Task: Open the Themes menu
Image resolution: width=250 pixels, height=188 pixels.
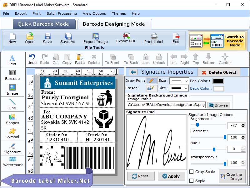Action: [x=119, y=13]
